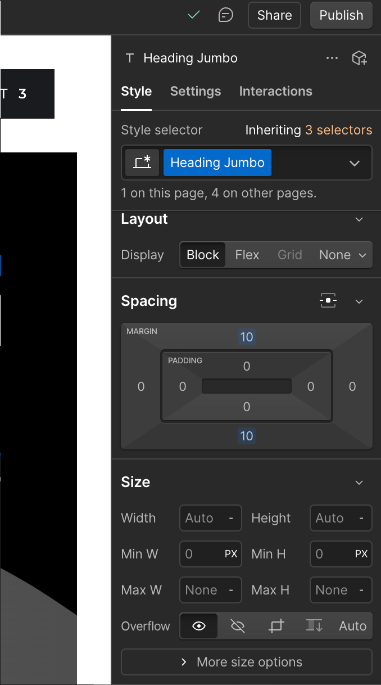This screenshot has height=685, width=381.
Task: Click the Display label
Action: pos(142,255)
